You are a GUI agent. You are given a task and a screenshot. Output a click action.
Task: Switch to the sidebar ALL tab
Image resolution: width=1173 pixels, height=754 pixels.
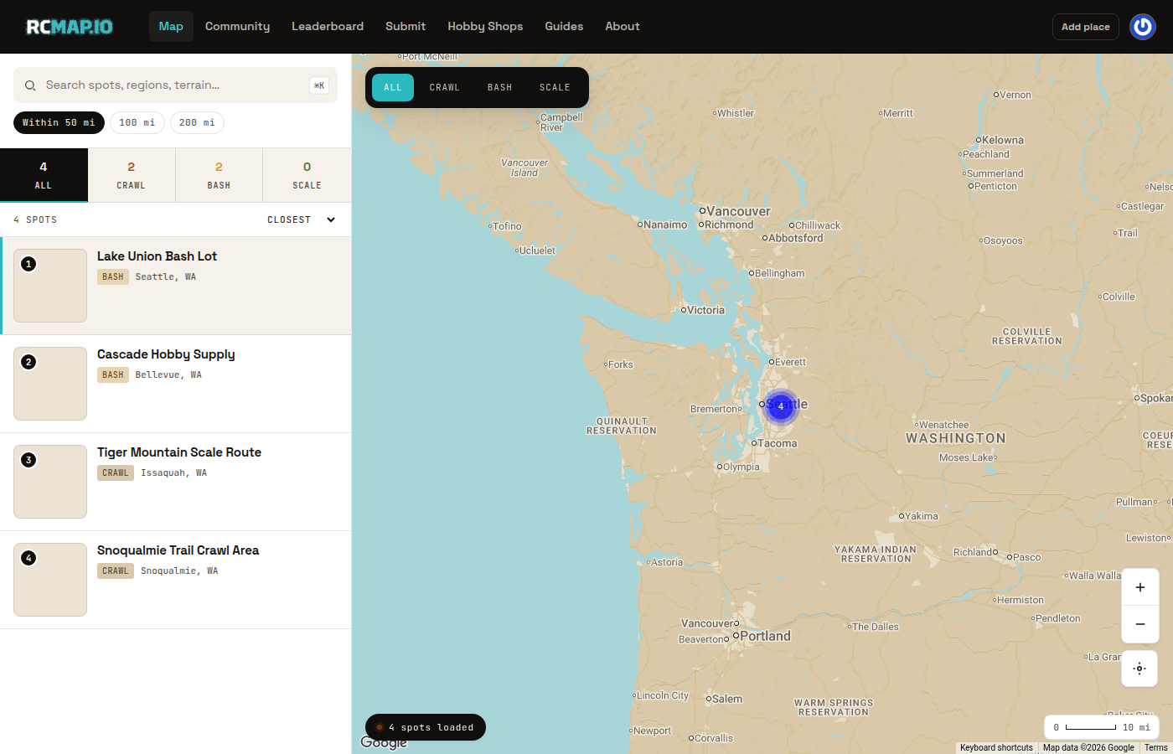[x=44, y=175]
